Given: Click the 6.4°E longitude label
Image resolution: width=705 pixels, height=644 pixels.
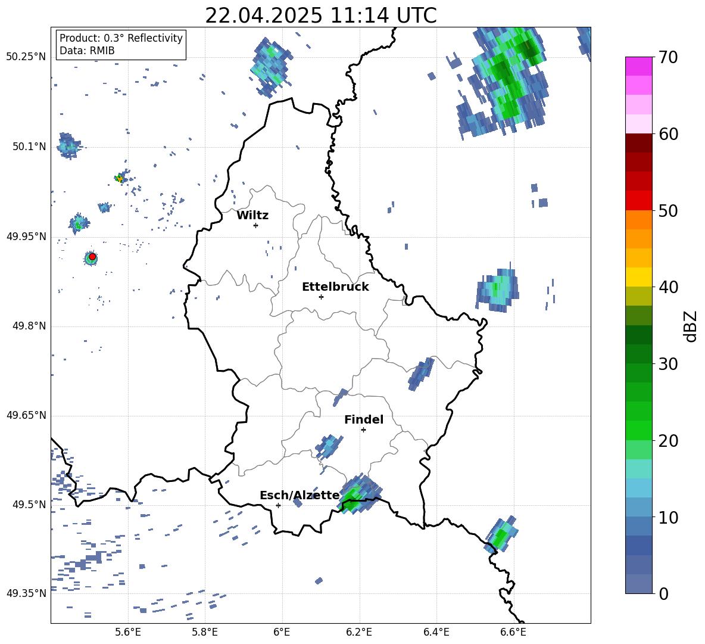Looking at the screenshot, I should tap(436, 632).
